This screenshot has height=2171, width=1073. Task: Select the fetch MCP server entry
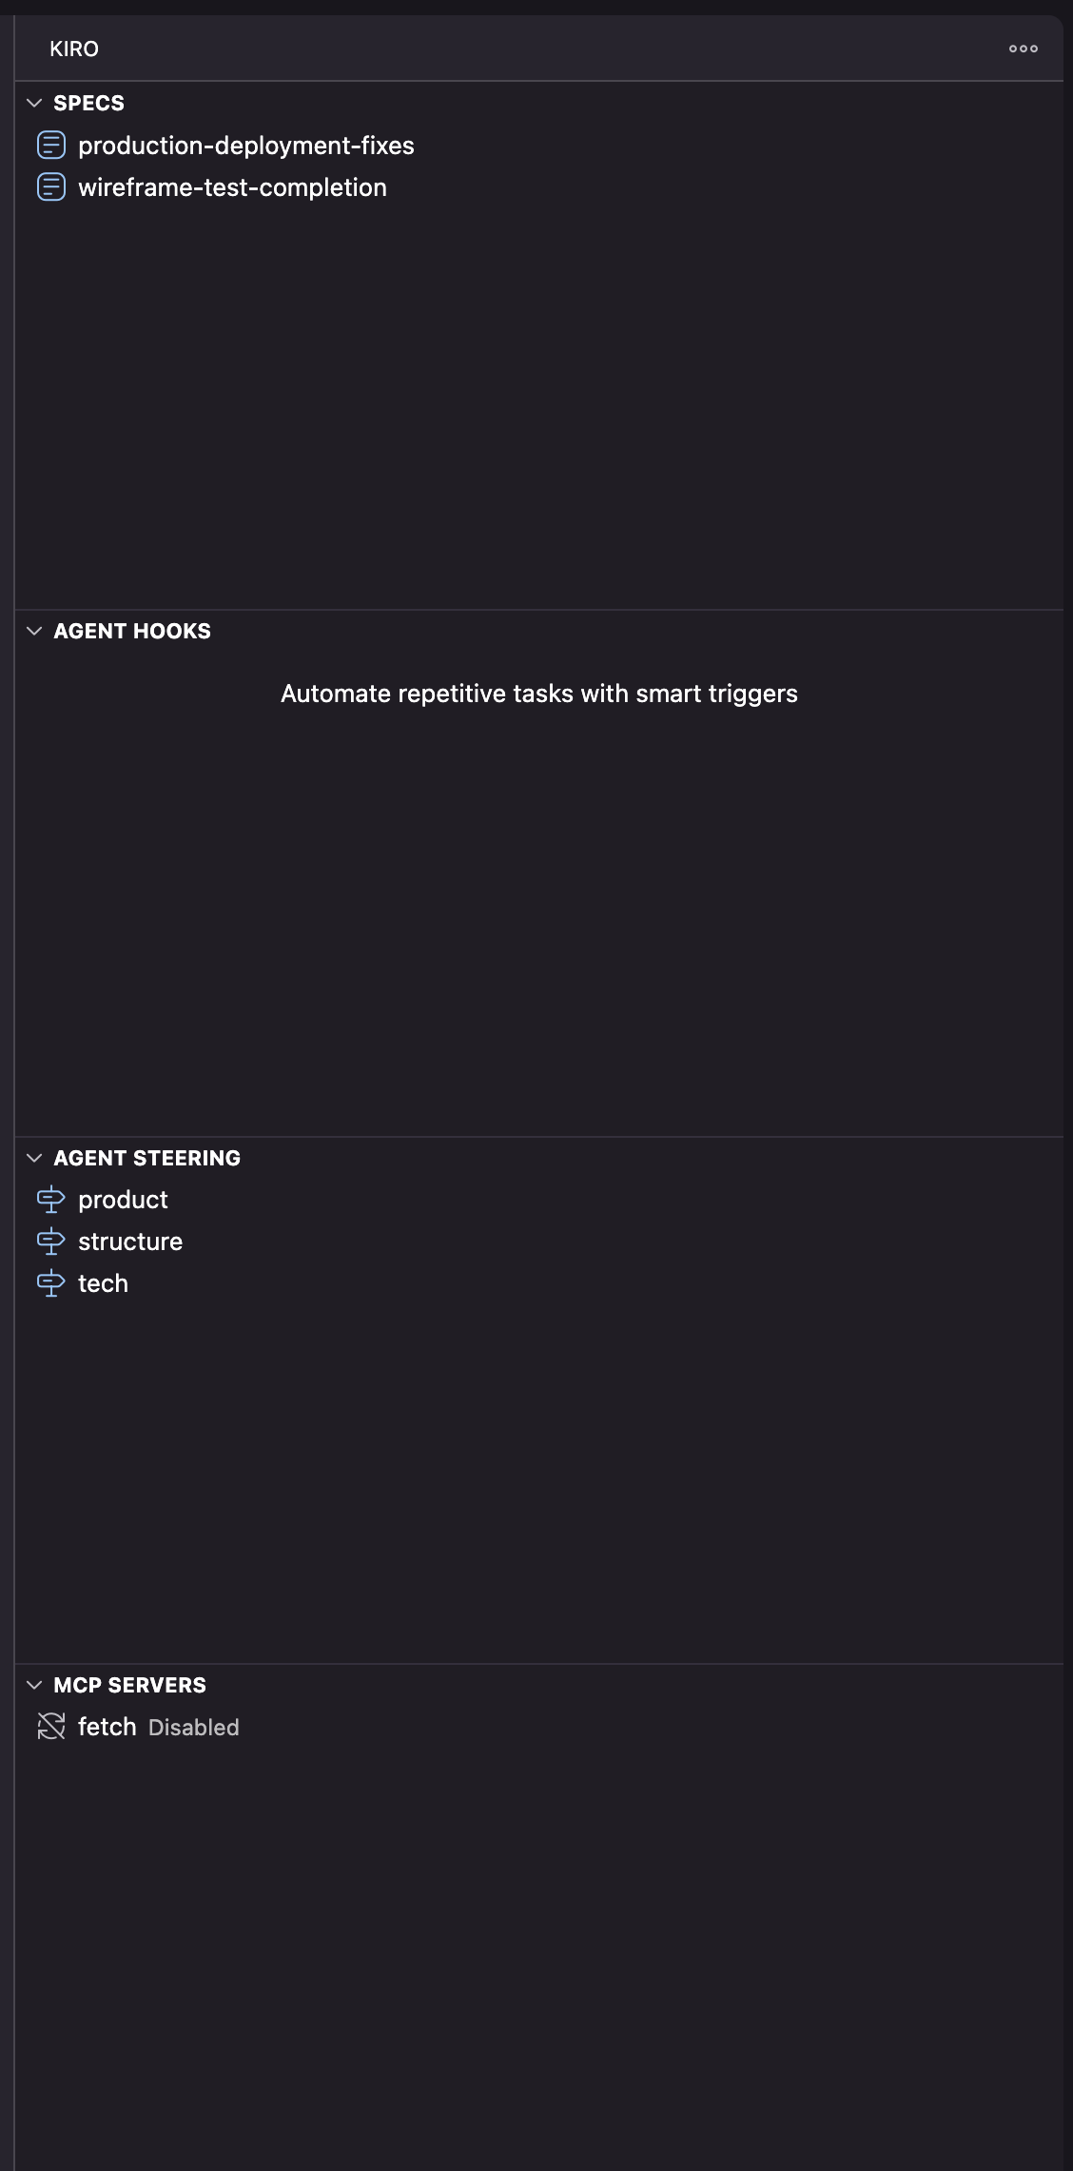(107, 1727)
